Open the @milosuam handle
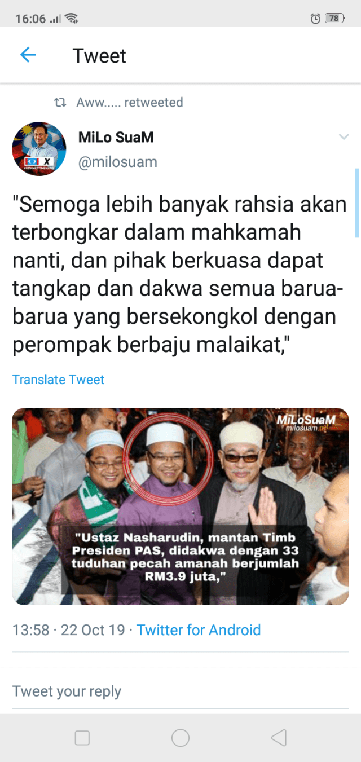 tap(117, 162)
